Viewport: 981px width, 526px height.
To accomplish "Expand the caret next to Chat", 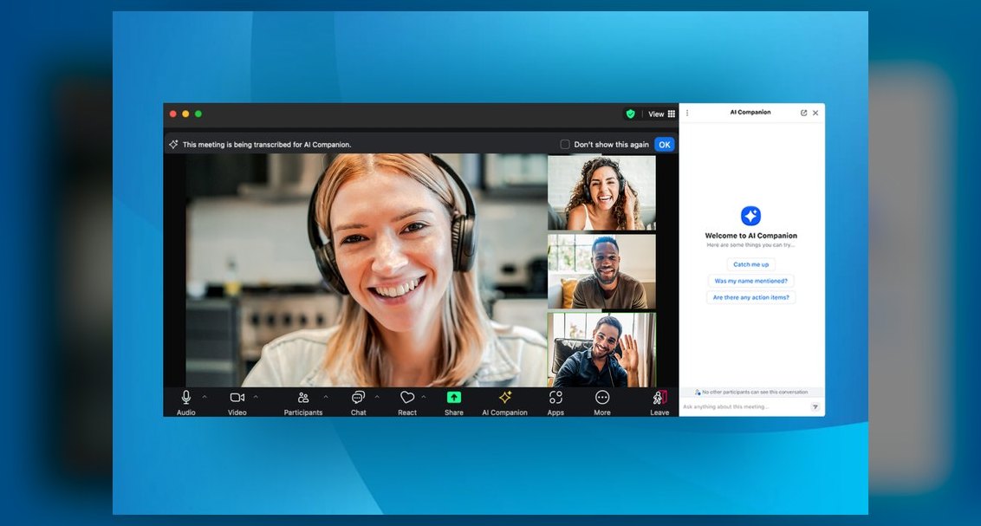I will 377,397.
